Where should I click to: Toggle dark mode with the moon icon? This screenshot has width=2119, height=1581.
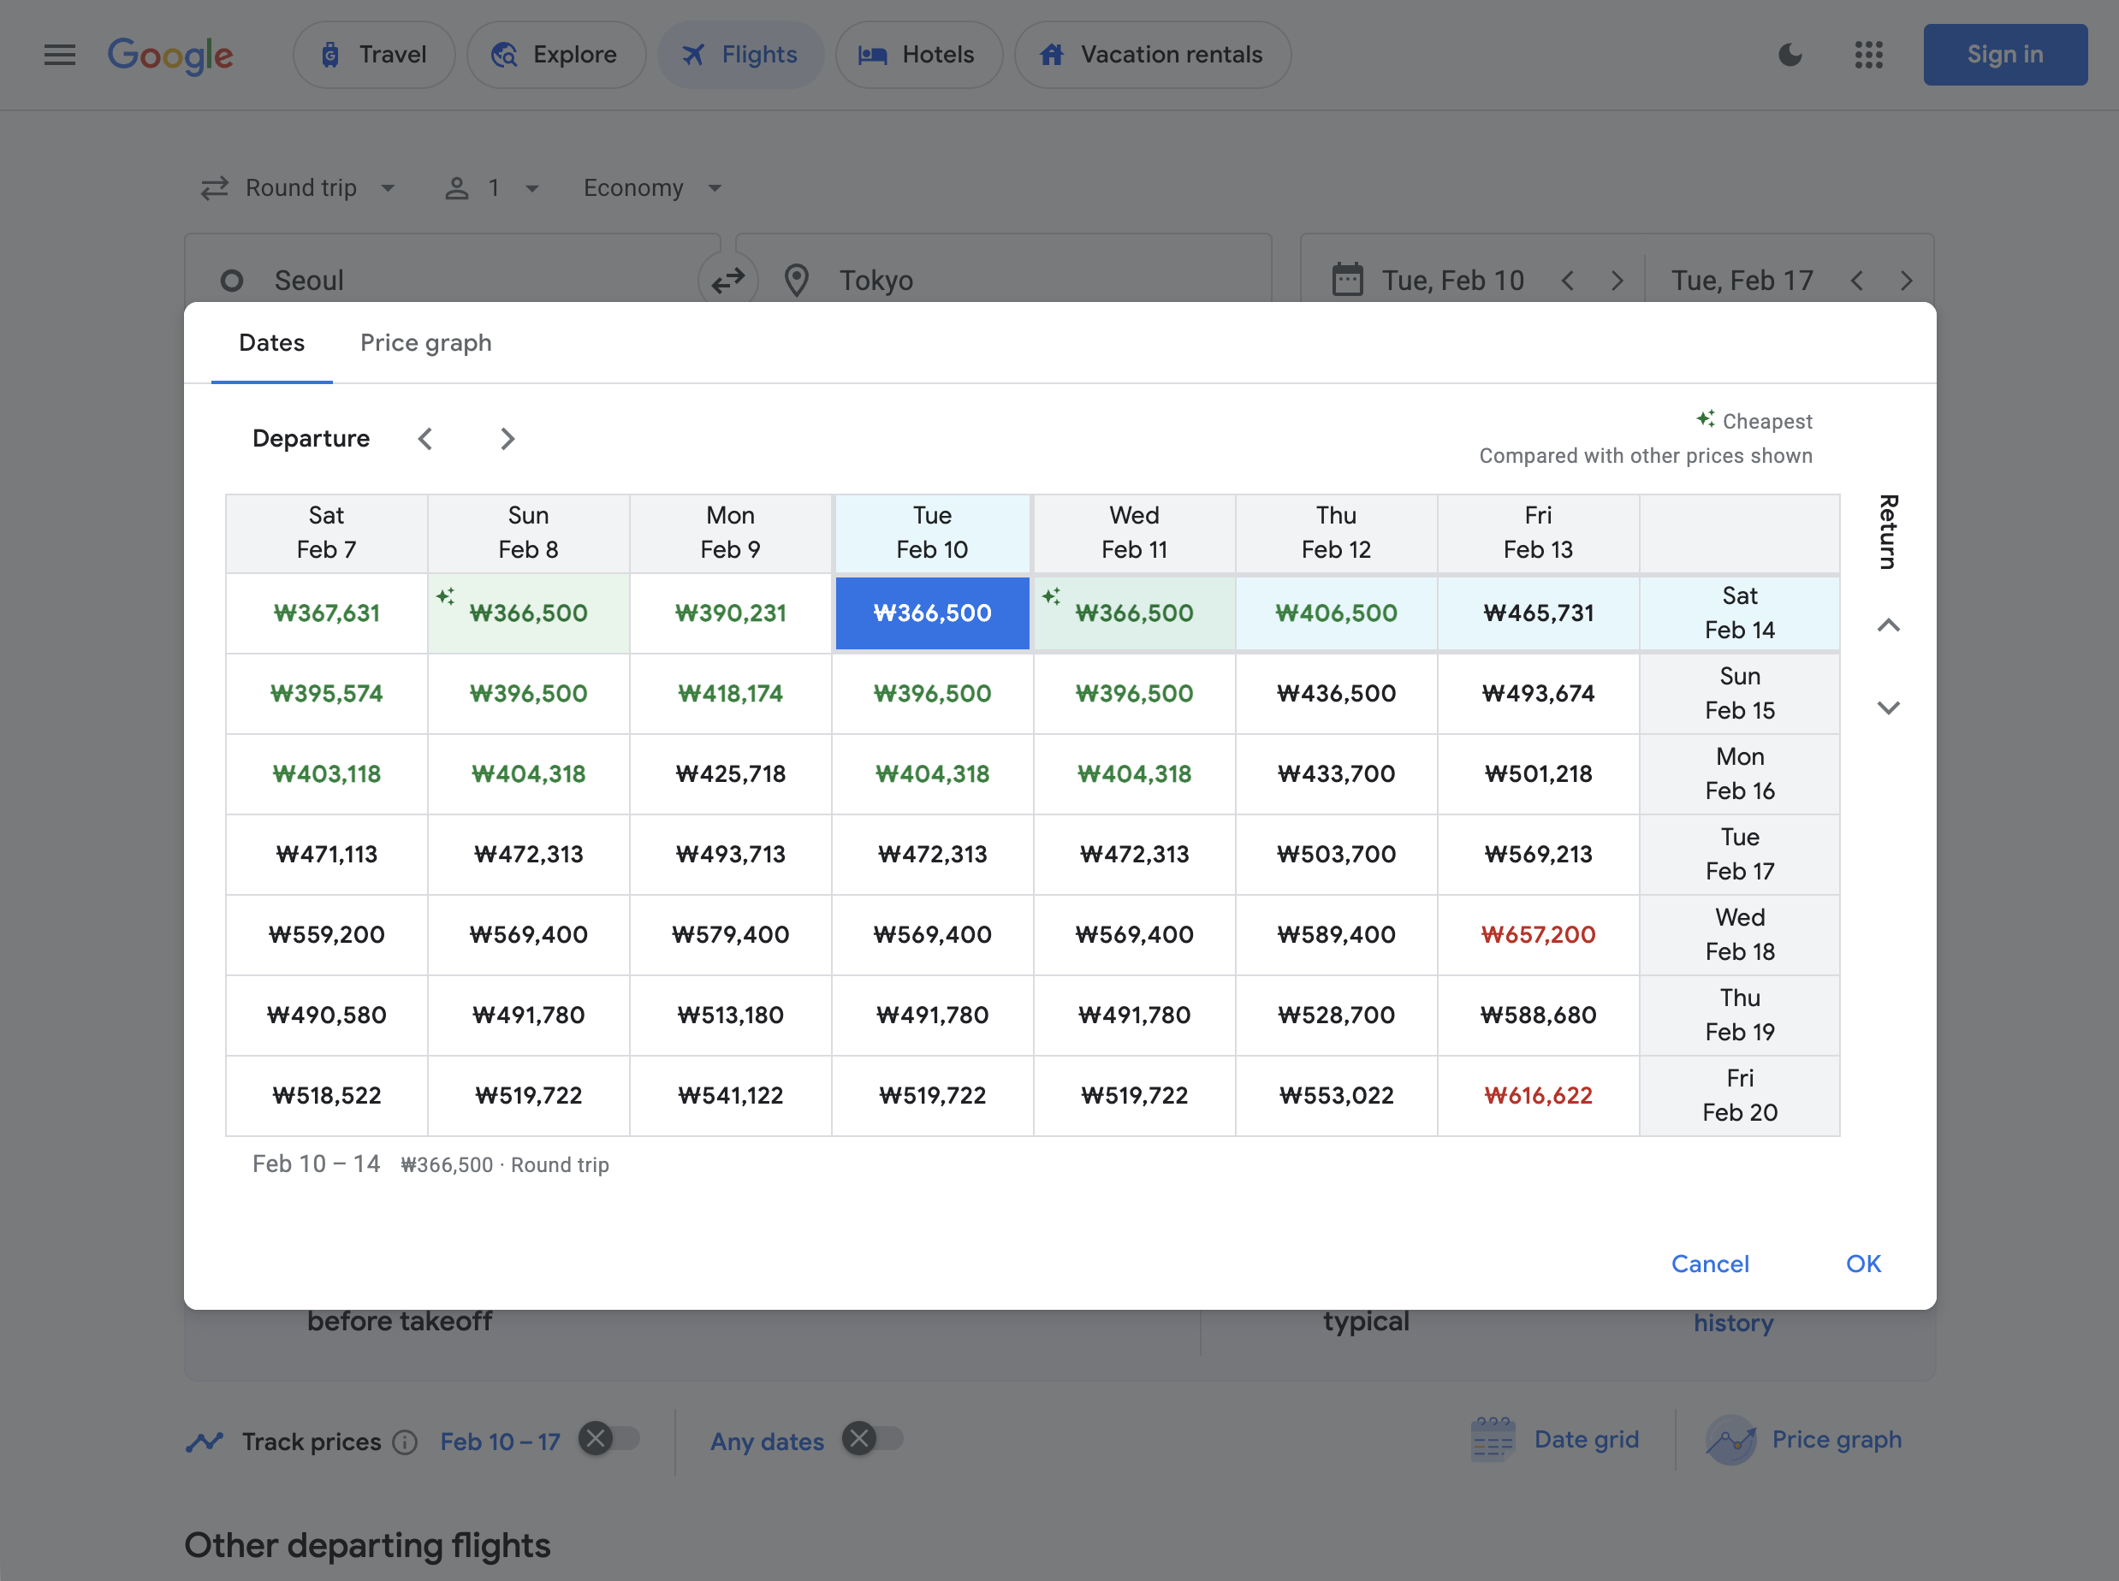pyautogui.click(x=1789, y=55)
